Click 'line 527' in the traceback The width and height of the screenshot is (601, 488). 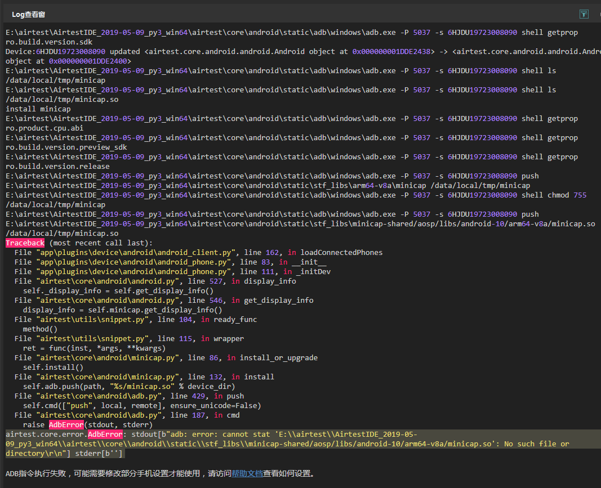tap(206, 281)
